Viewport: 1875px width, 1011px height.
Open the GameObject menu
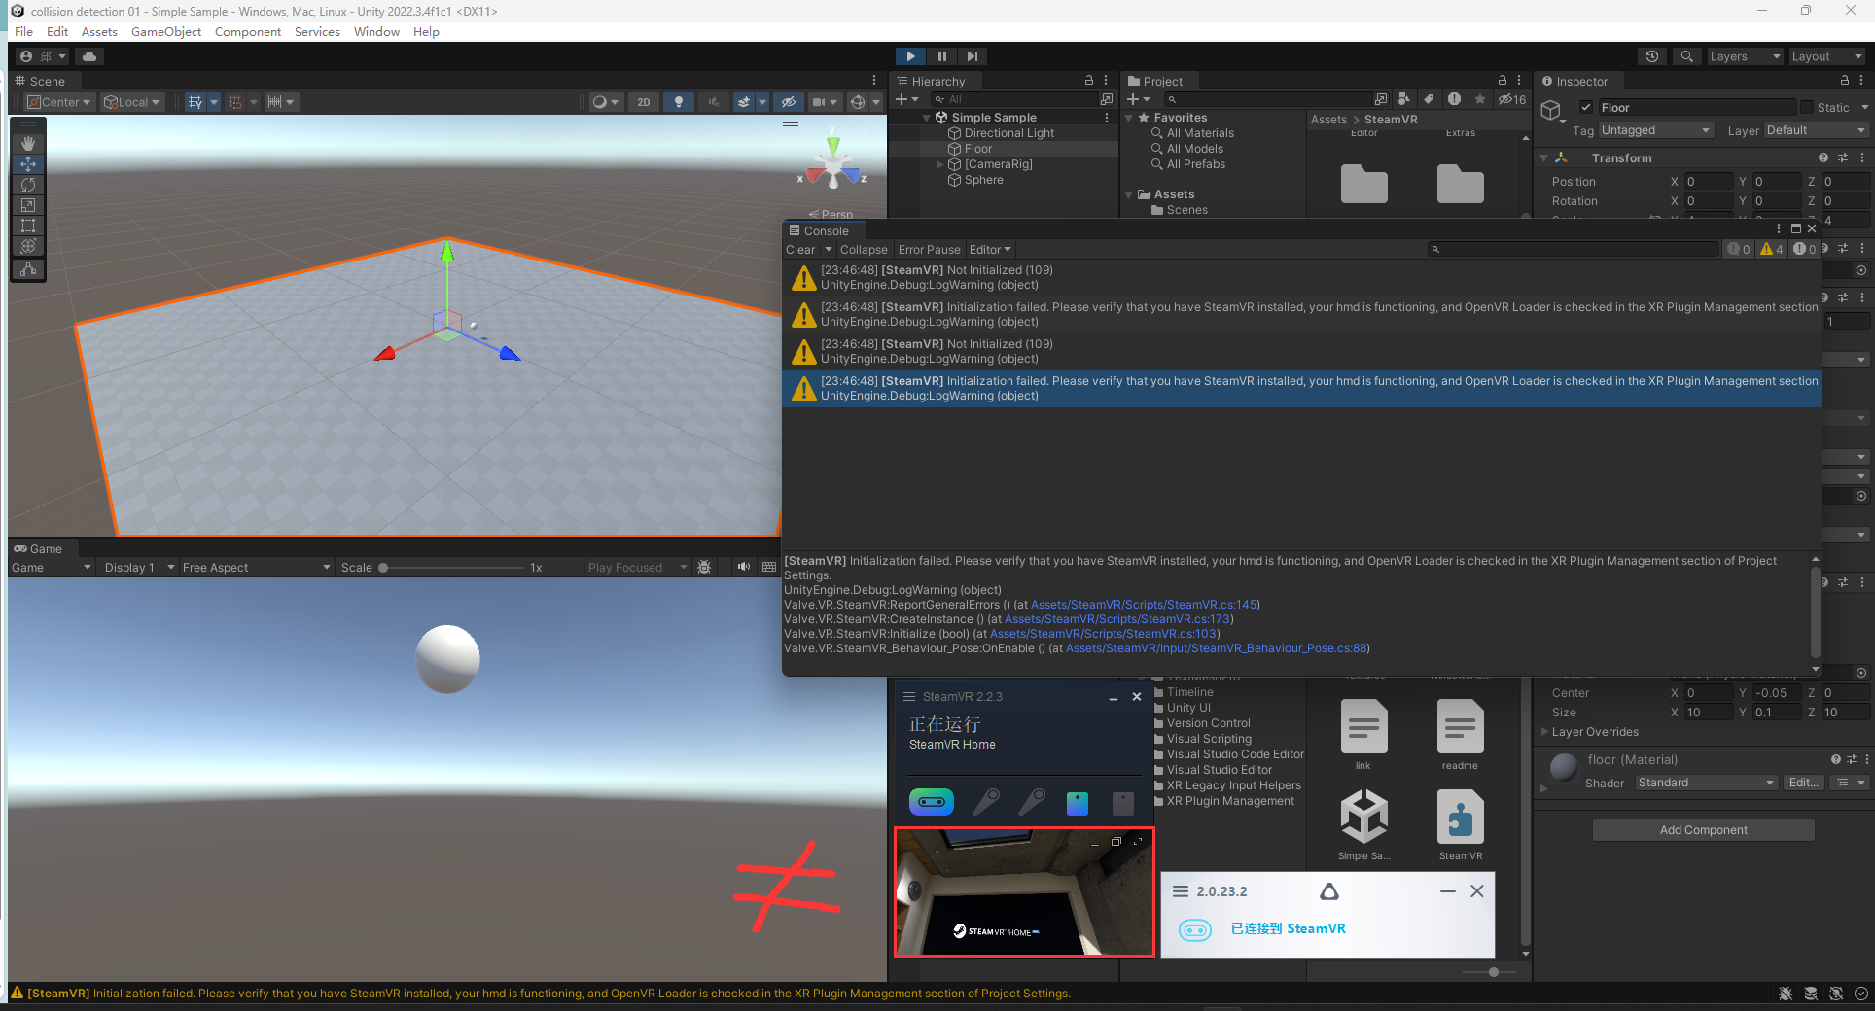pyautogui.click(x=166, y=32)
